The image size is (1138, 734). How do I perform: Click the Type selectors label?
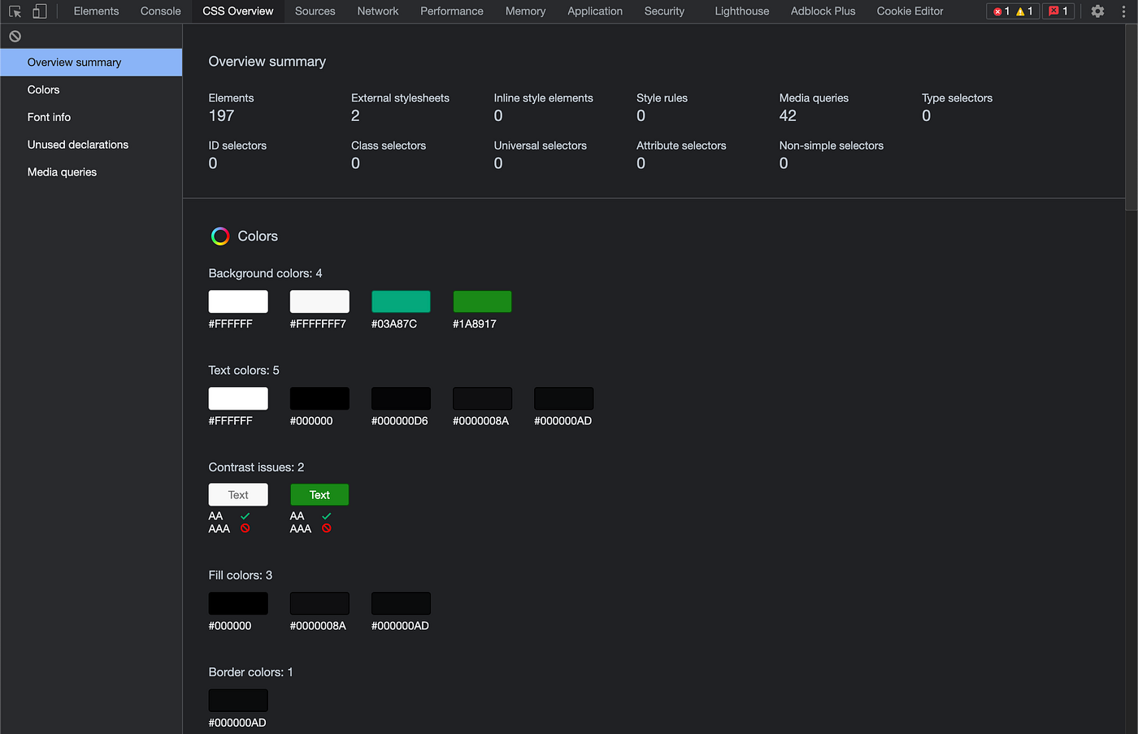coord(957,98)
